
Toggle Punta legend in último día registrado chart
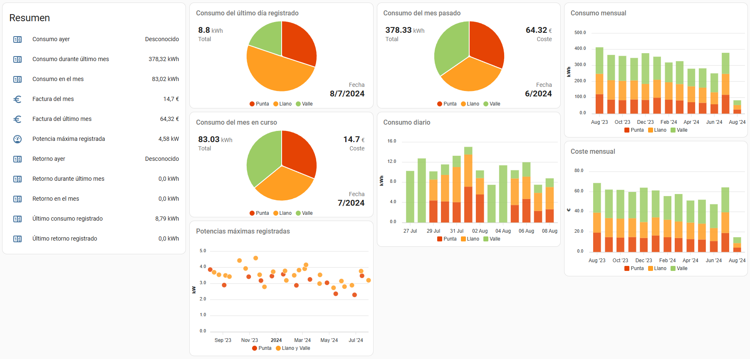[259, 104]
